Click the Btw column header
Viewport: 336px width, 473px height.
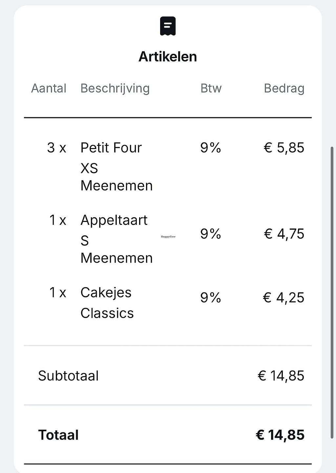211,88
